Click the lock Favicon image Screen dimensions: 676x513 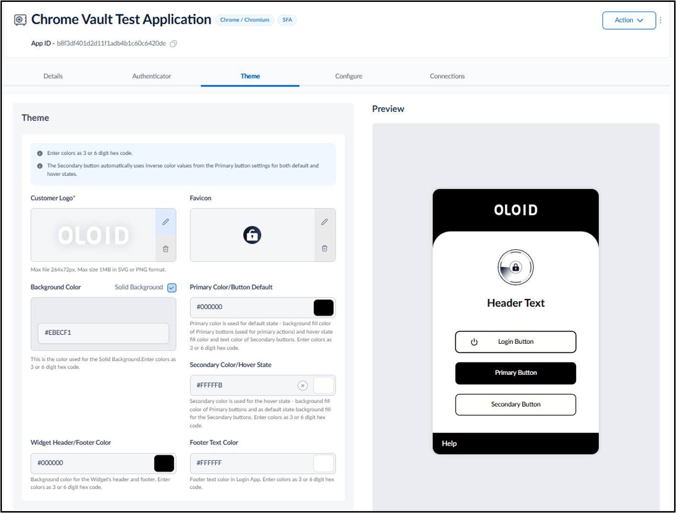pyautogui.click(x=252, y=235)
